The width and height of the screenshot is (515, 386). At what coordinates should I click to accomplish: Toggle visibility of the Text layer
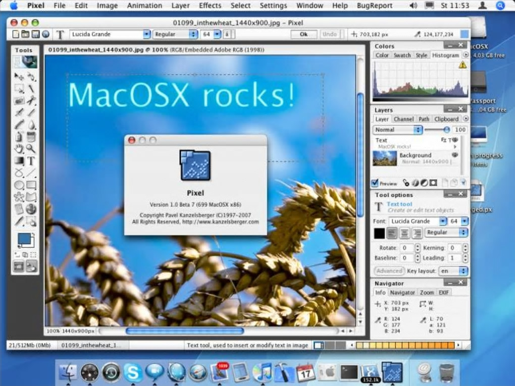(x=454, y=140)
